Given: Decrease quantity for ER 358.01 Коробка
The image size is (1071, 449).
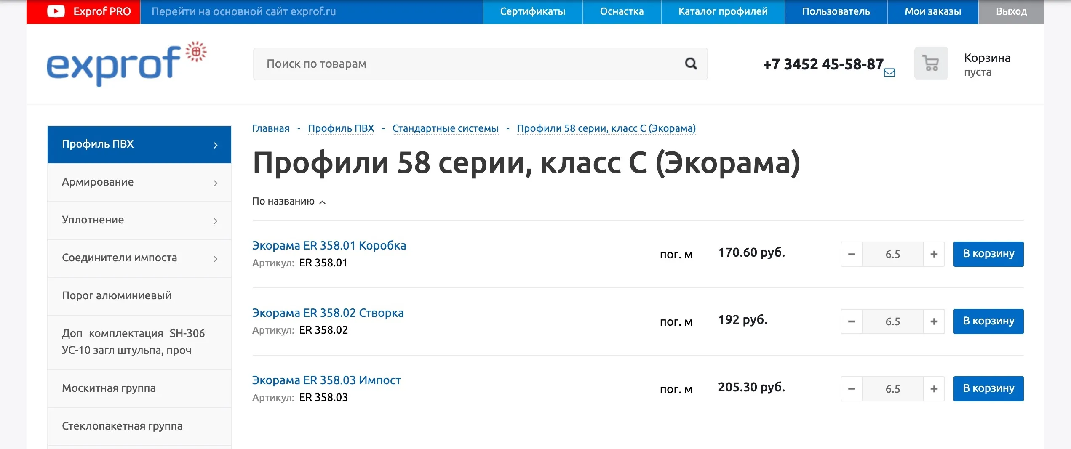Looking at the screenshot, I should 851,254.
